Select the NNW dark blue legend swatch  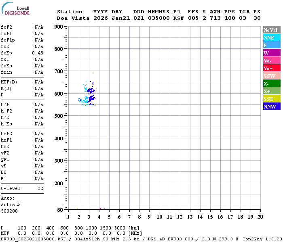[x=272, y=106]
